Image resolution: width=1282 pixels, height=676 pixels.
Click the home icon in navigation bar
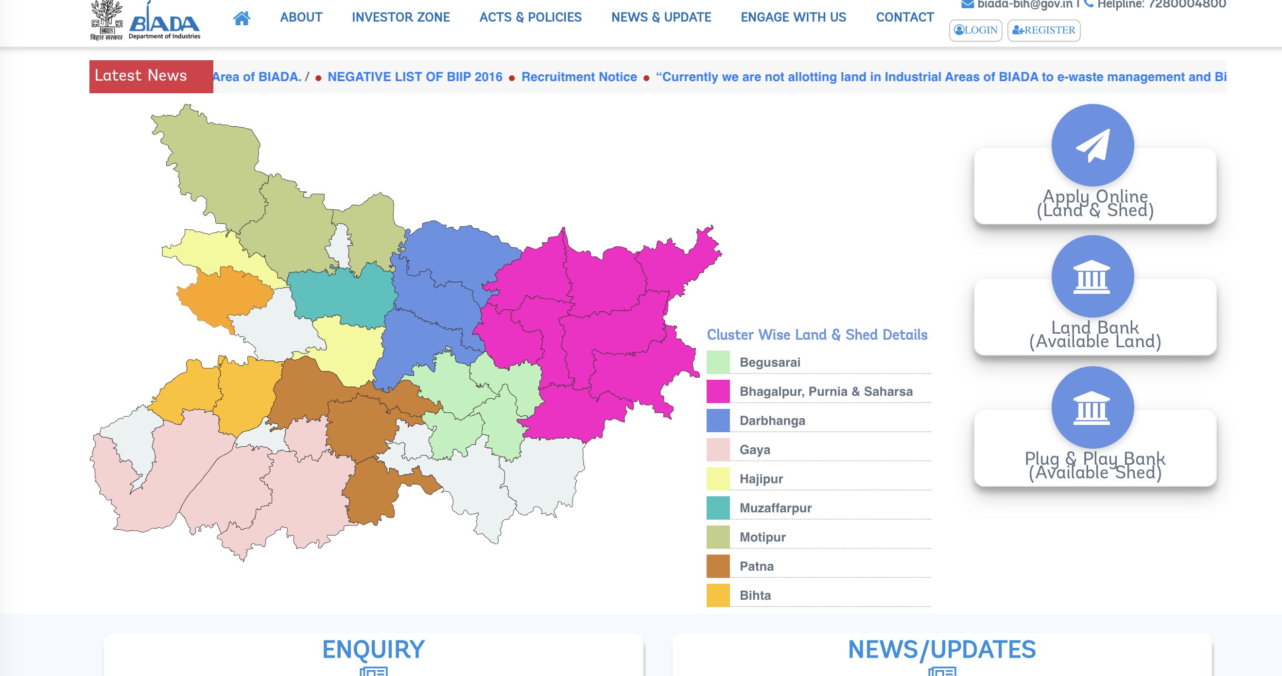pos(242,18)
